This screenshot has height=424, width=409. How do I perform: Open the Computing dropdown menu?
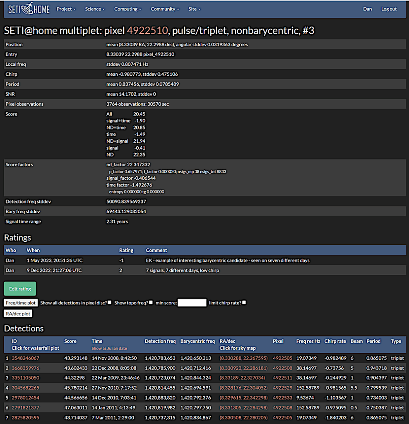(x=128, y=9)
